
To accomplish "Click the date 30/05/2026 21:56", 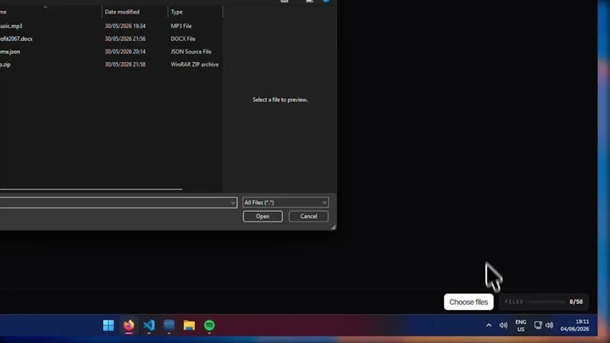I will 125,39.
